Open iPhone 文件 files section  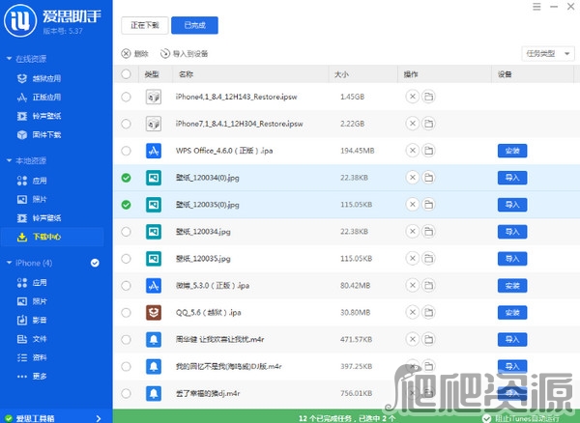[32, 339]
